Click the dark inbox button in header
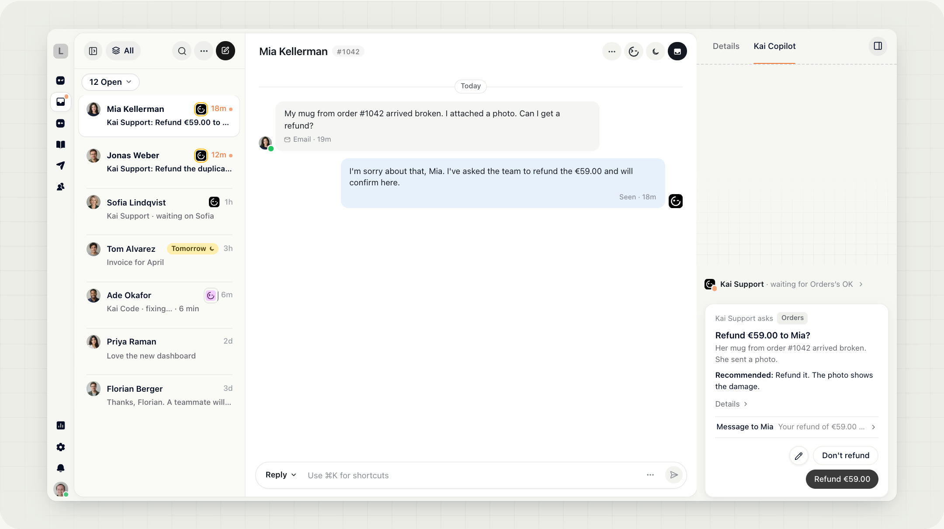This screenshot has height=529, width=944. tap(677, 52)
